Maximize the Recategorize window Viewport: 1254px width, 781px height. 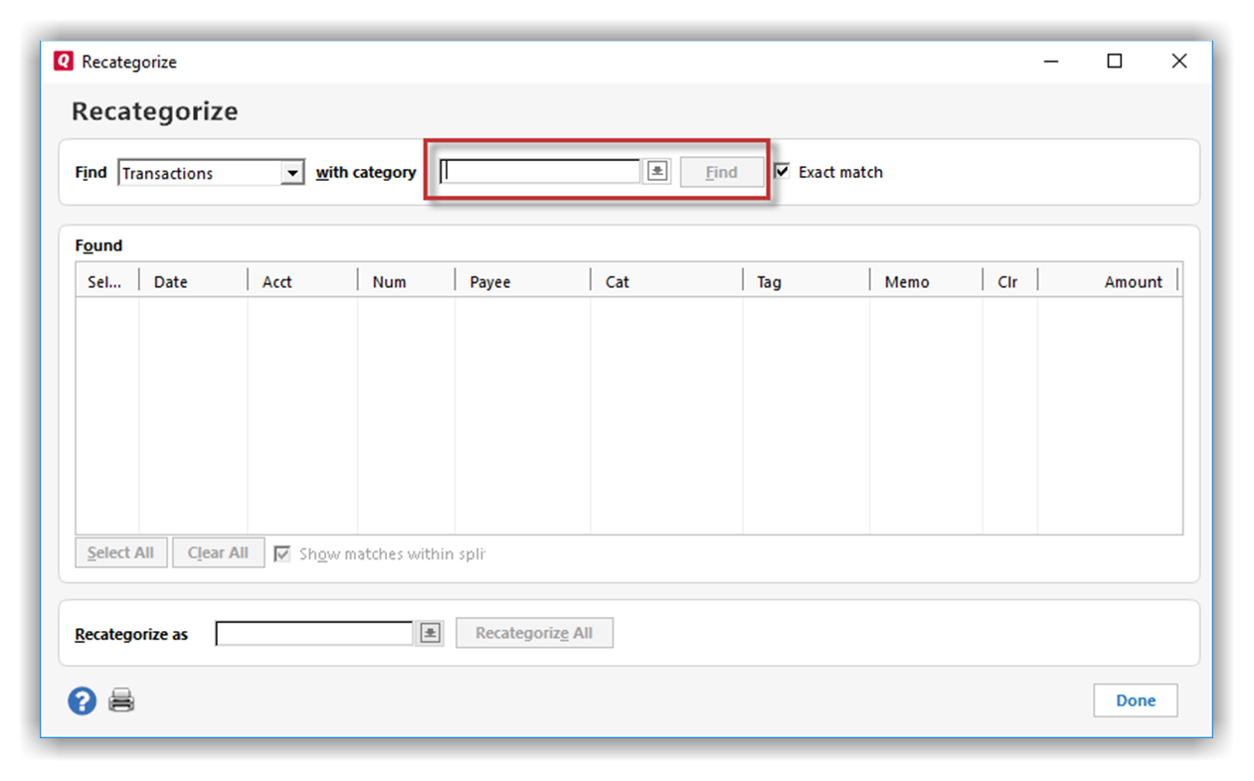coord(1114,62)
